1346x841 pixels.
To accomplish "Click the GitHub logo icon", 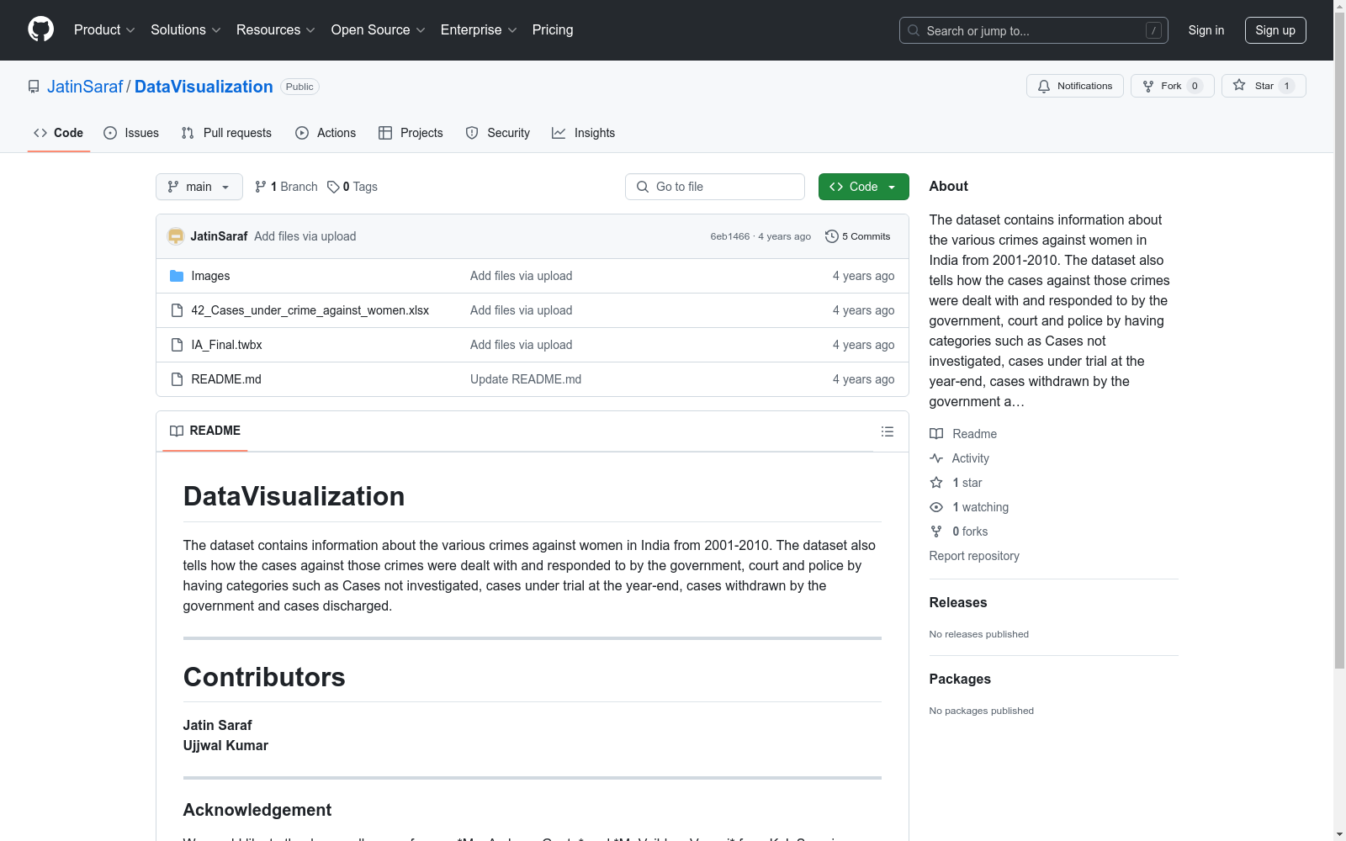I will click(x=40, y=29).
